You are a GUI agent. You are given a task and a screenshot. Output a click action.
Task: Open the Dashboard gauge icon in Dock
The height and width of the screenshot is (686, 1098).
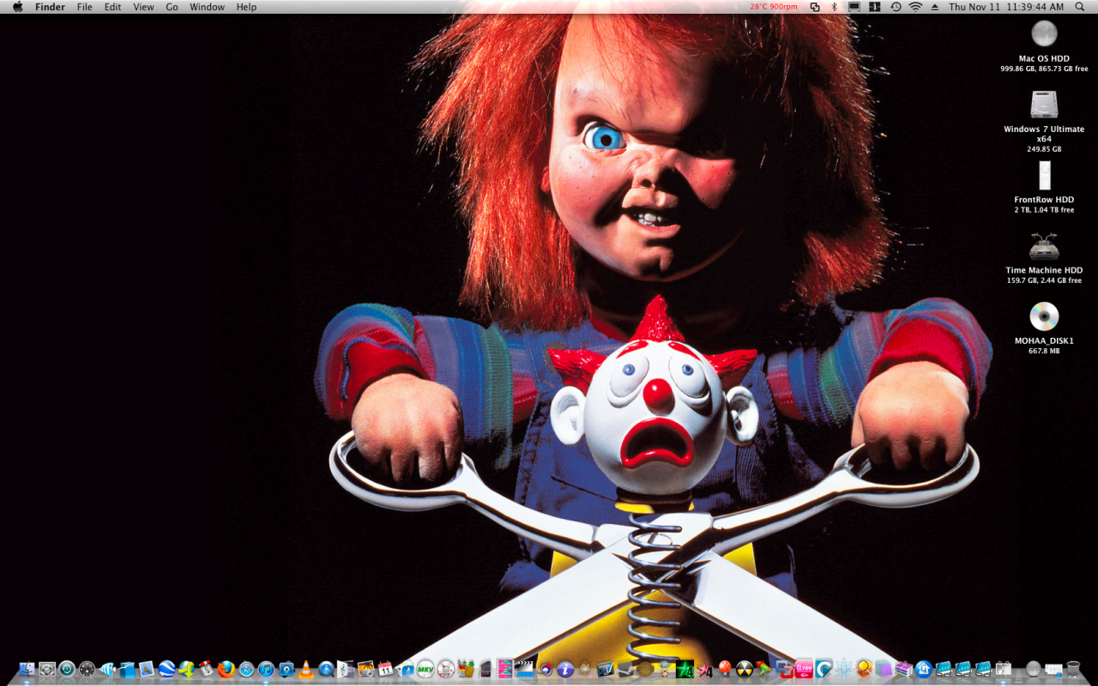(x=87, y=669)
